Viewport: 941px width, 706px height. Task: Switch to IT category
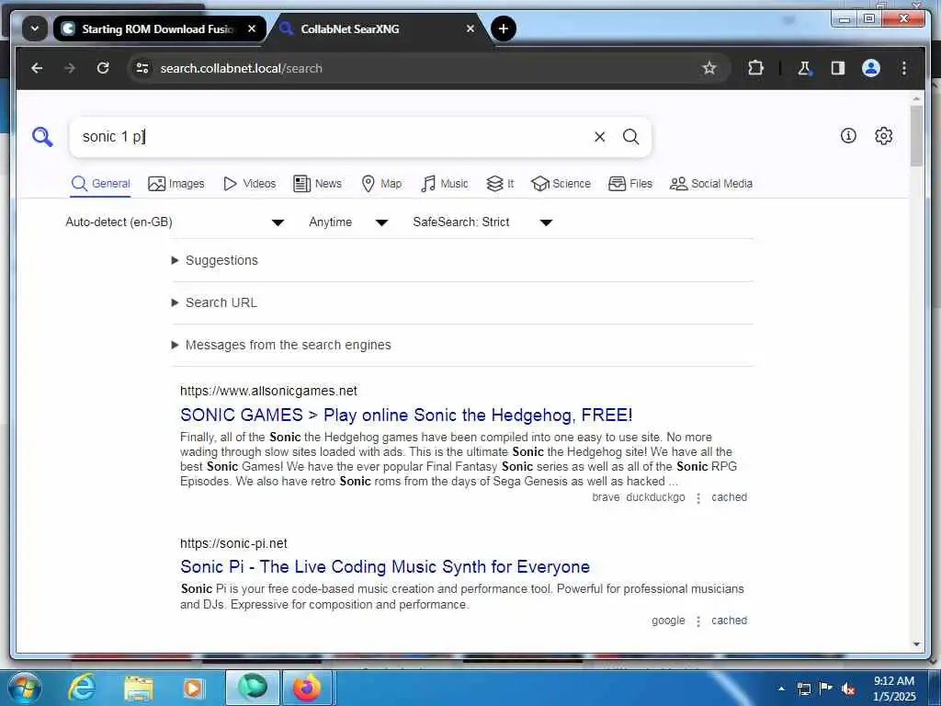[x=500, y=184]
